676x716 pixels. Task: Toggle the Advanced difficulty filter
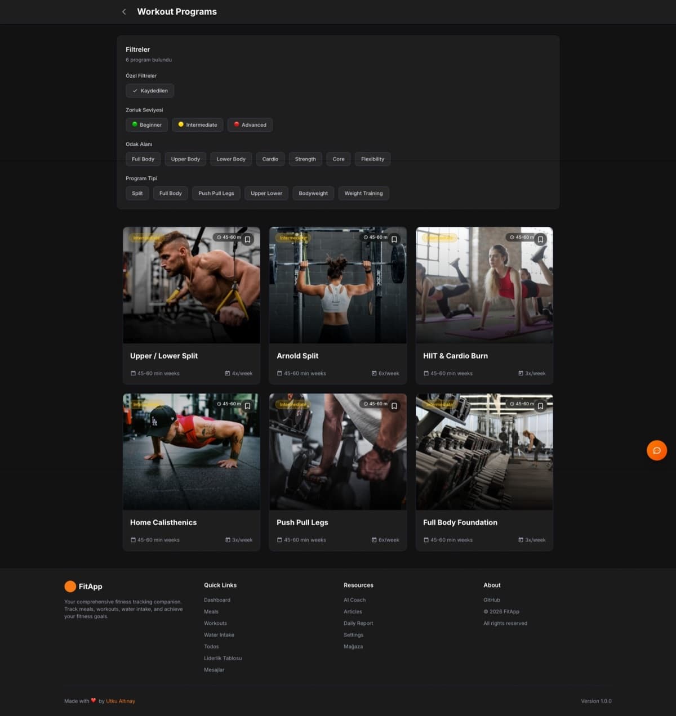click(250, 125)
